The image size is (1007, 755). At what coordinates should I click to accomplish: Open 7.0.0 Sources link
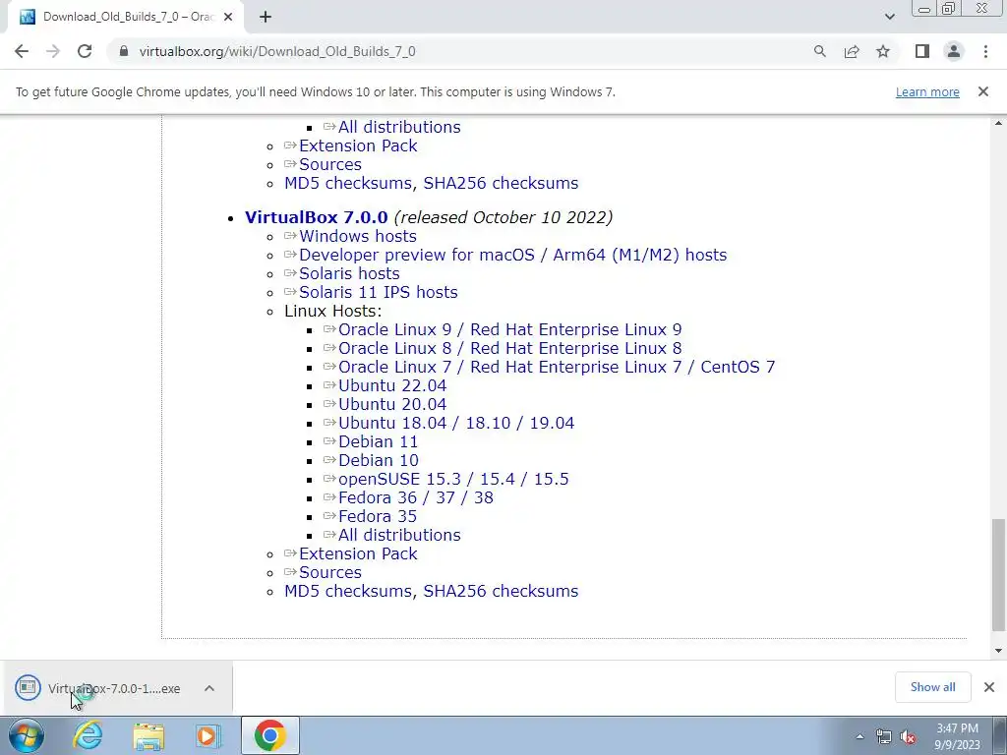click(330, 572)
